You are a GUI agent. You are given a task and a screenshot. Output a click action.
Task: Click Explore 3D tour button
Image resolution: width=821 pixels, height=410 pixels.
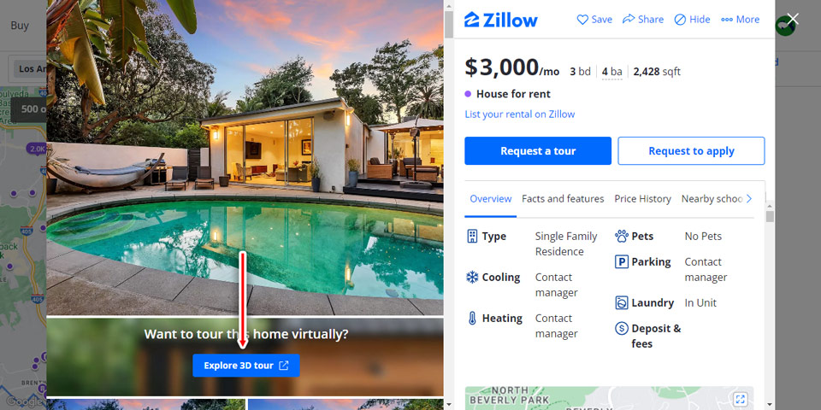246,366
